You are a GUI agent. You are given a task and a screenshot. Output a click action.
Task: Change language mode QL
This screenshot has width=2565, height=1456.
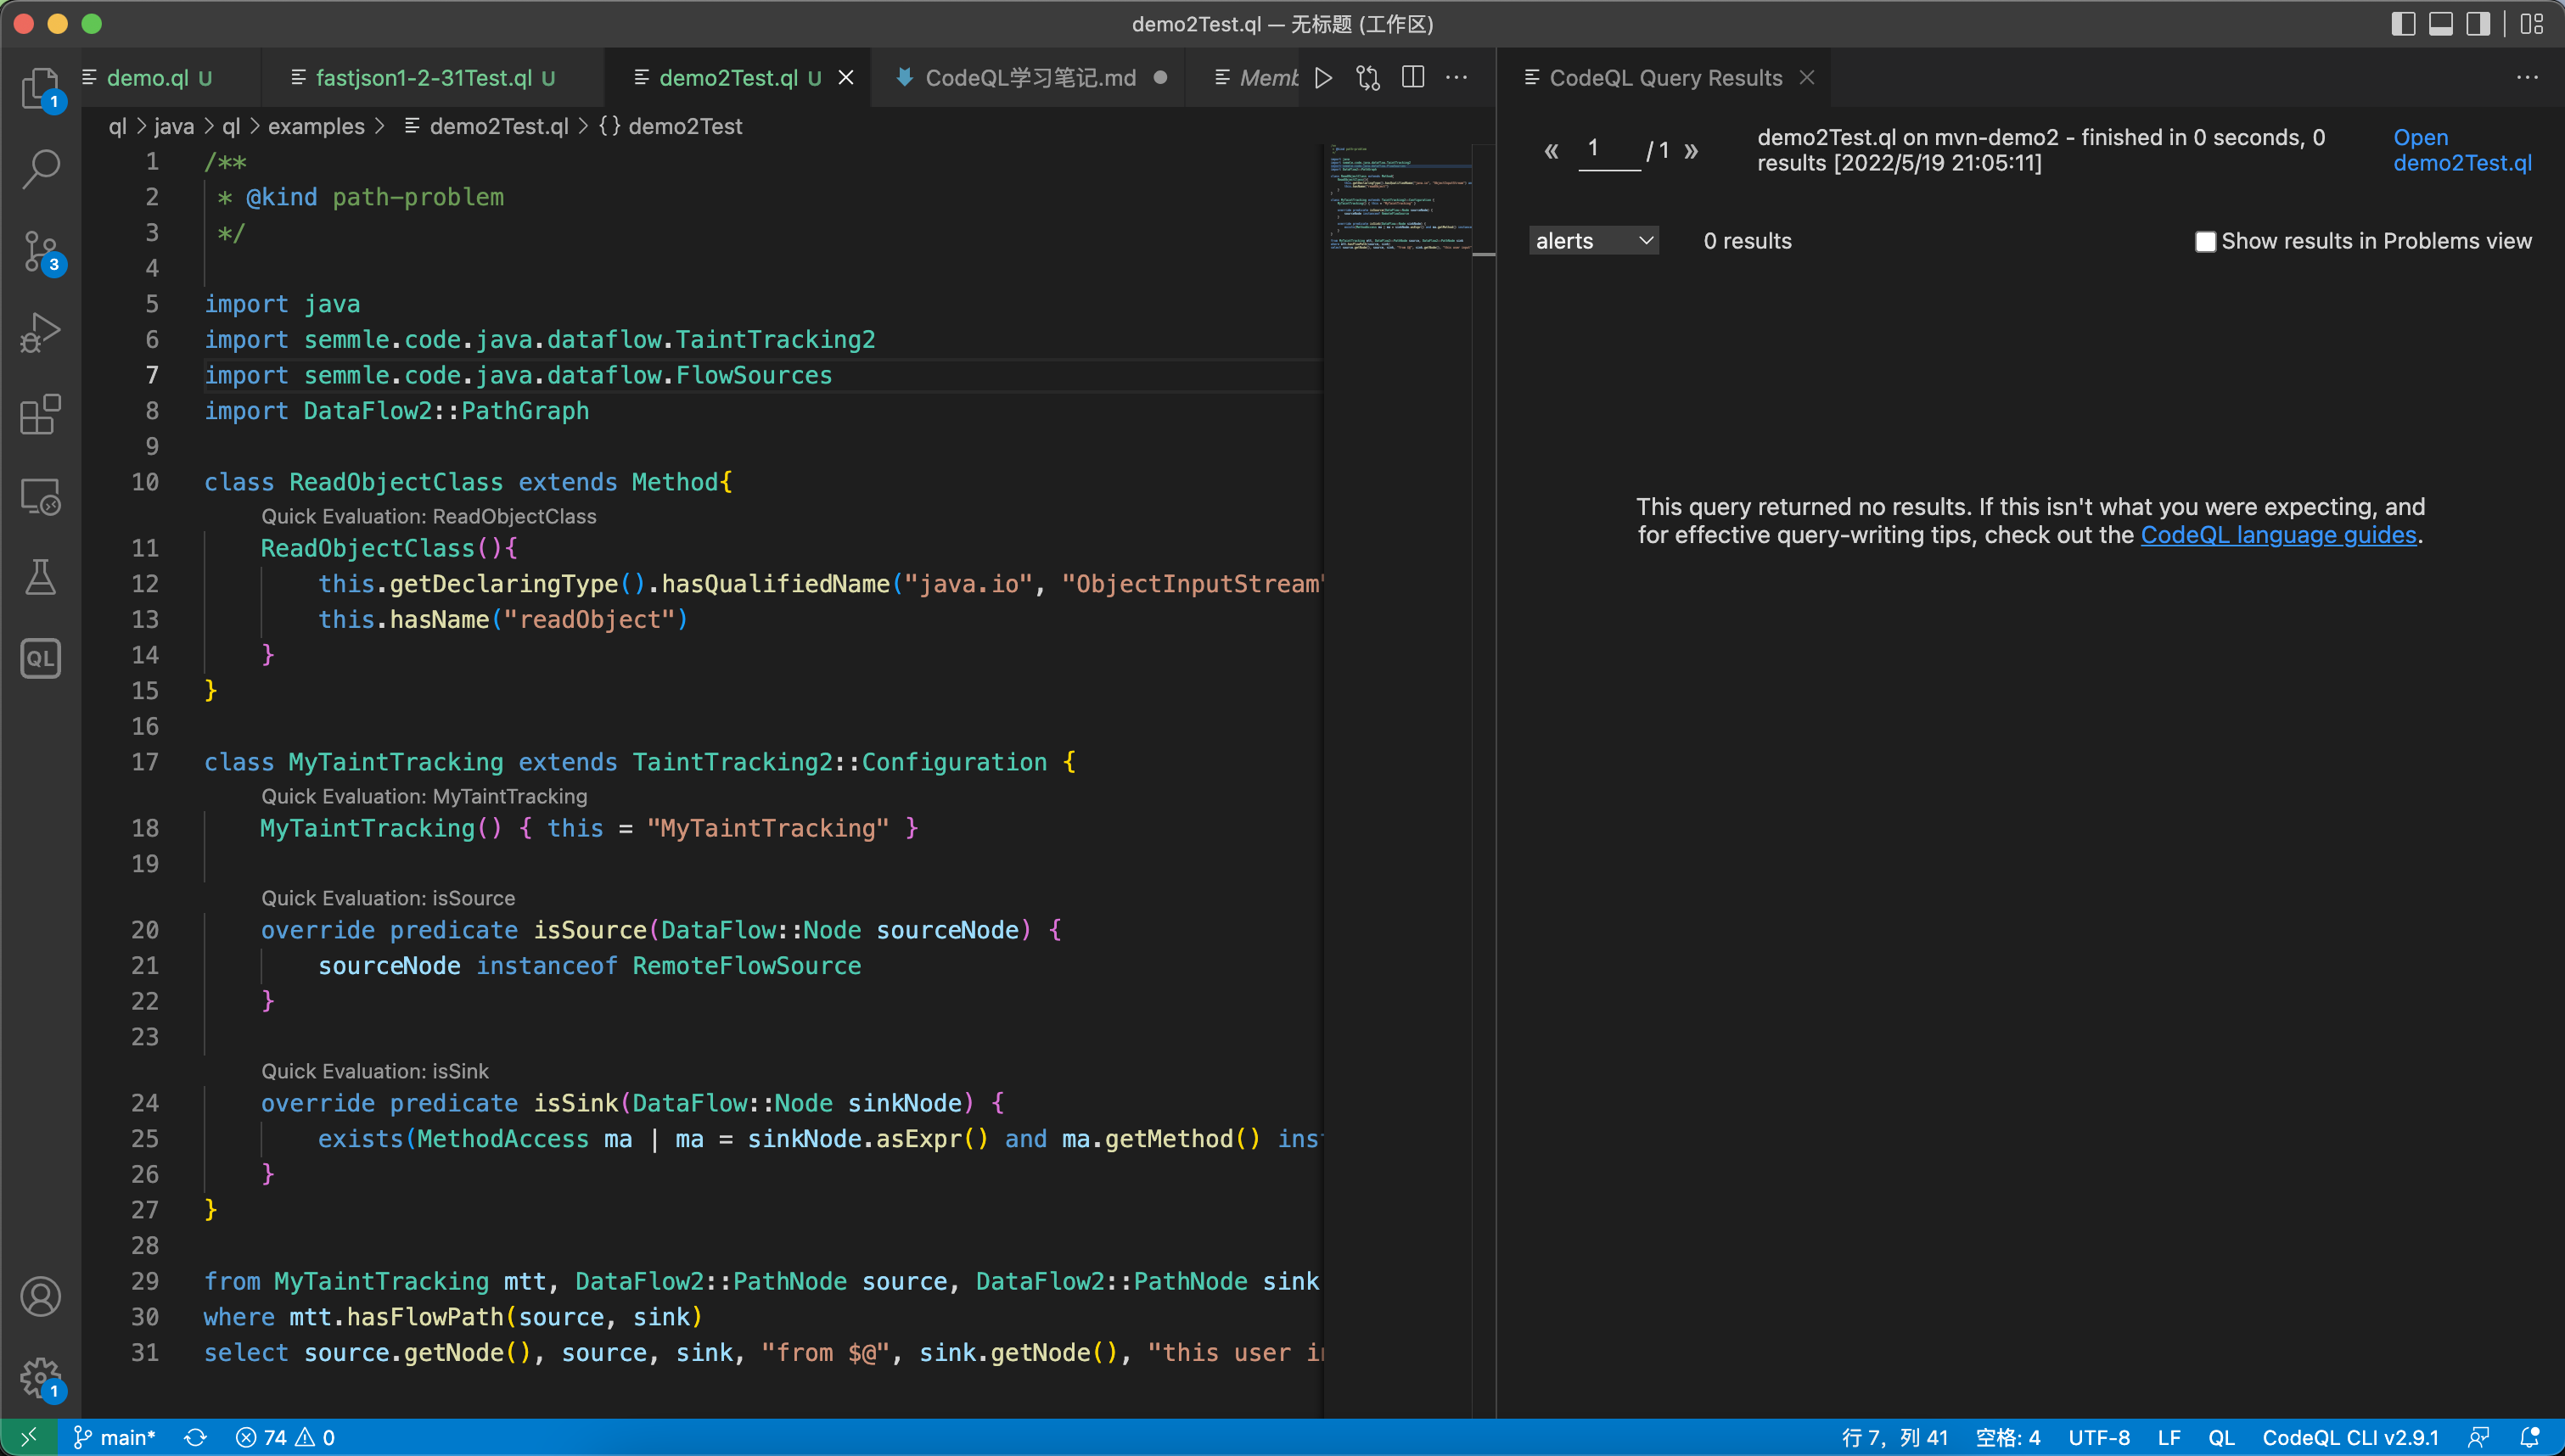click(x=2221, y=1437)
